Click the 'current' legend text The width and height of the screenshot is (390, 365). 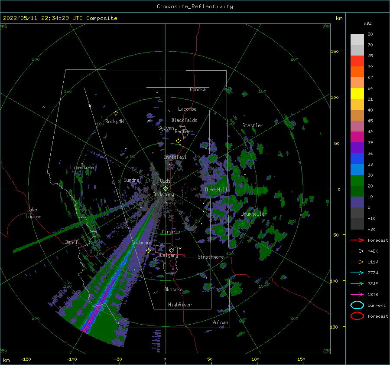click(x=377, y=305)
